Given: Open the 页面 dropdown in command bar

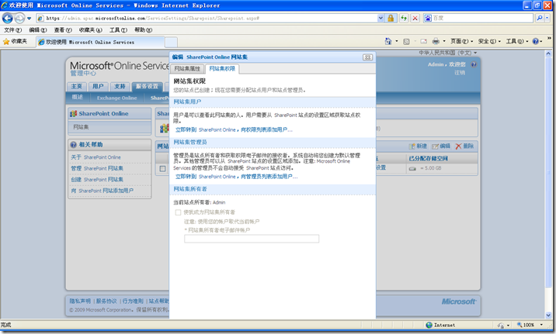Looking at the screenshot, I should 461,41.
